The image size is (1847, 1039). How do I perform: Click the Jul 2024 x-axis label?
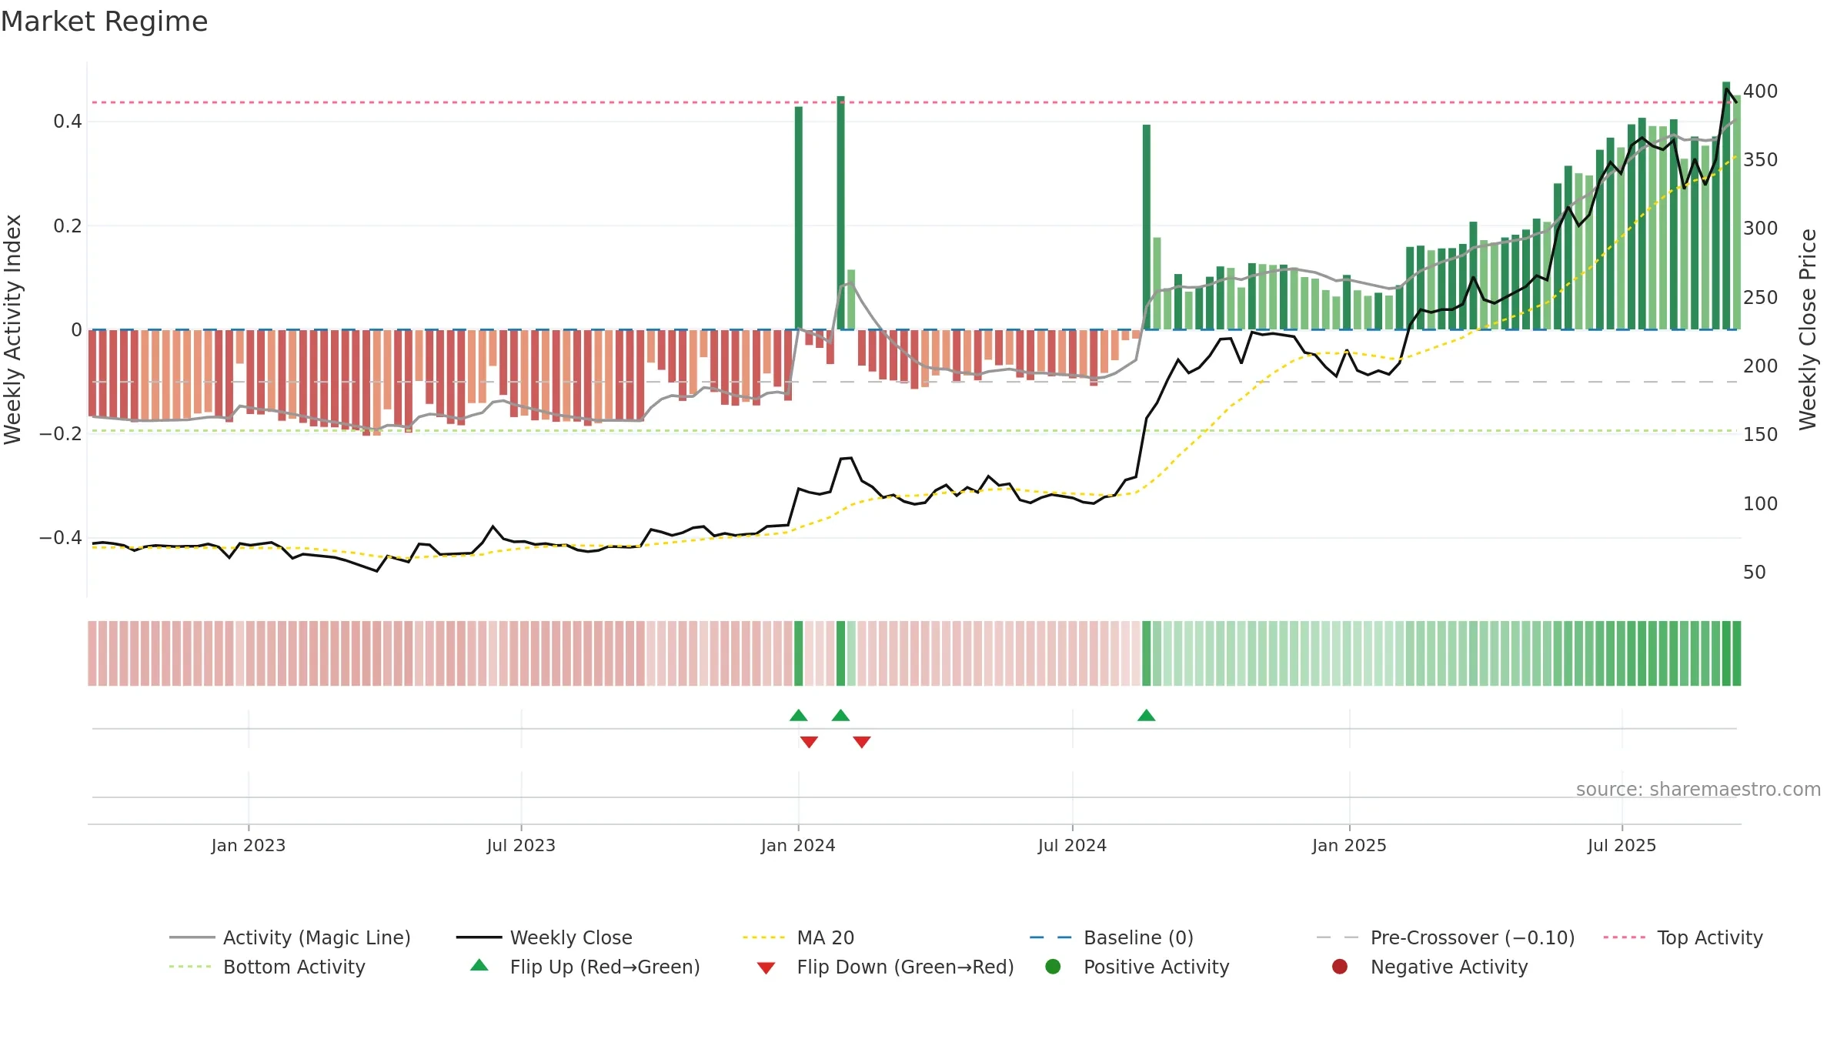tap(1072, 845)
